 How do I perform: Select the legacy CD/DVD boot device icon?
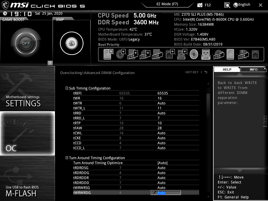194,54
